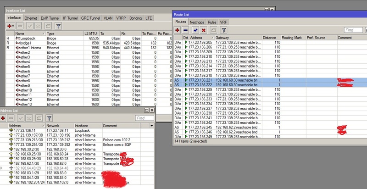
Task: Open add-interface type dropdown arrow
Action: click(13, 26)
